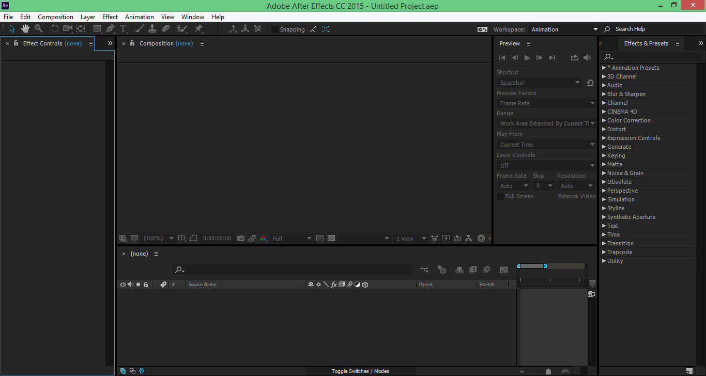Screen dimensions: 706x376
Task: Toggle Hide Shy Layers in timeline
Action: coord(459,270)
